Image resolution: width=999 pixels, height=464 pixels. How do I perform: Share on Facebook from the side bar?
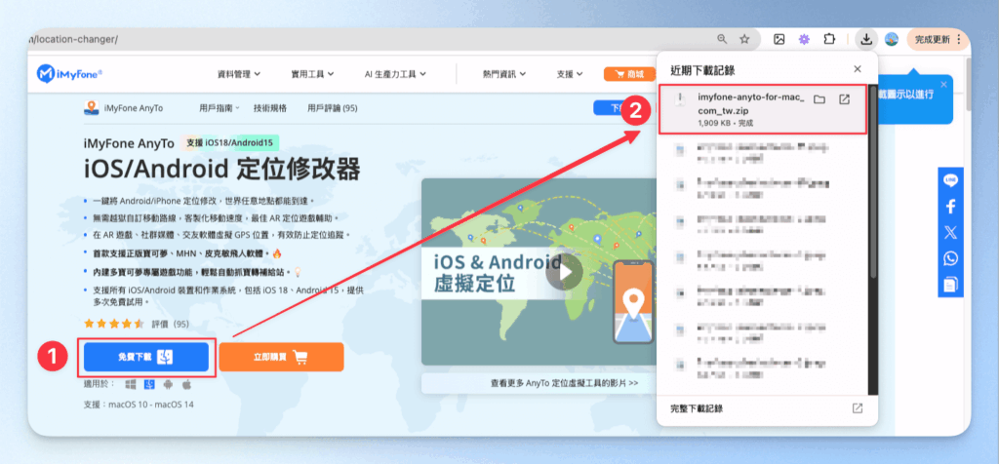tap(950, 207)
